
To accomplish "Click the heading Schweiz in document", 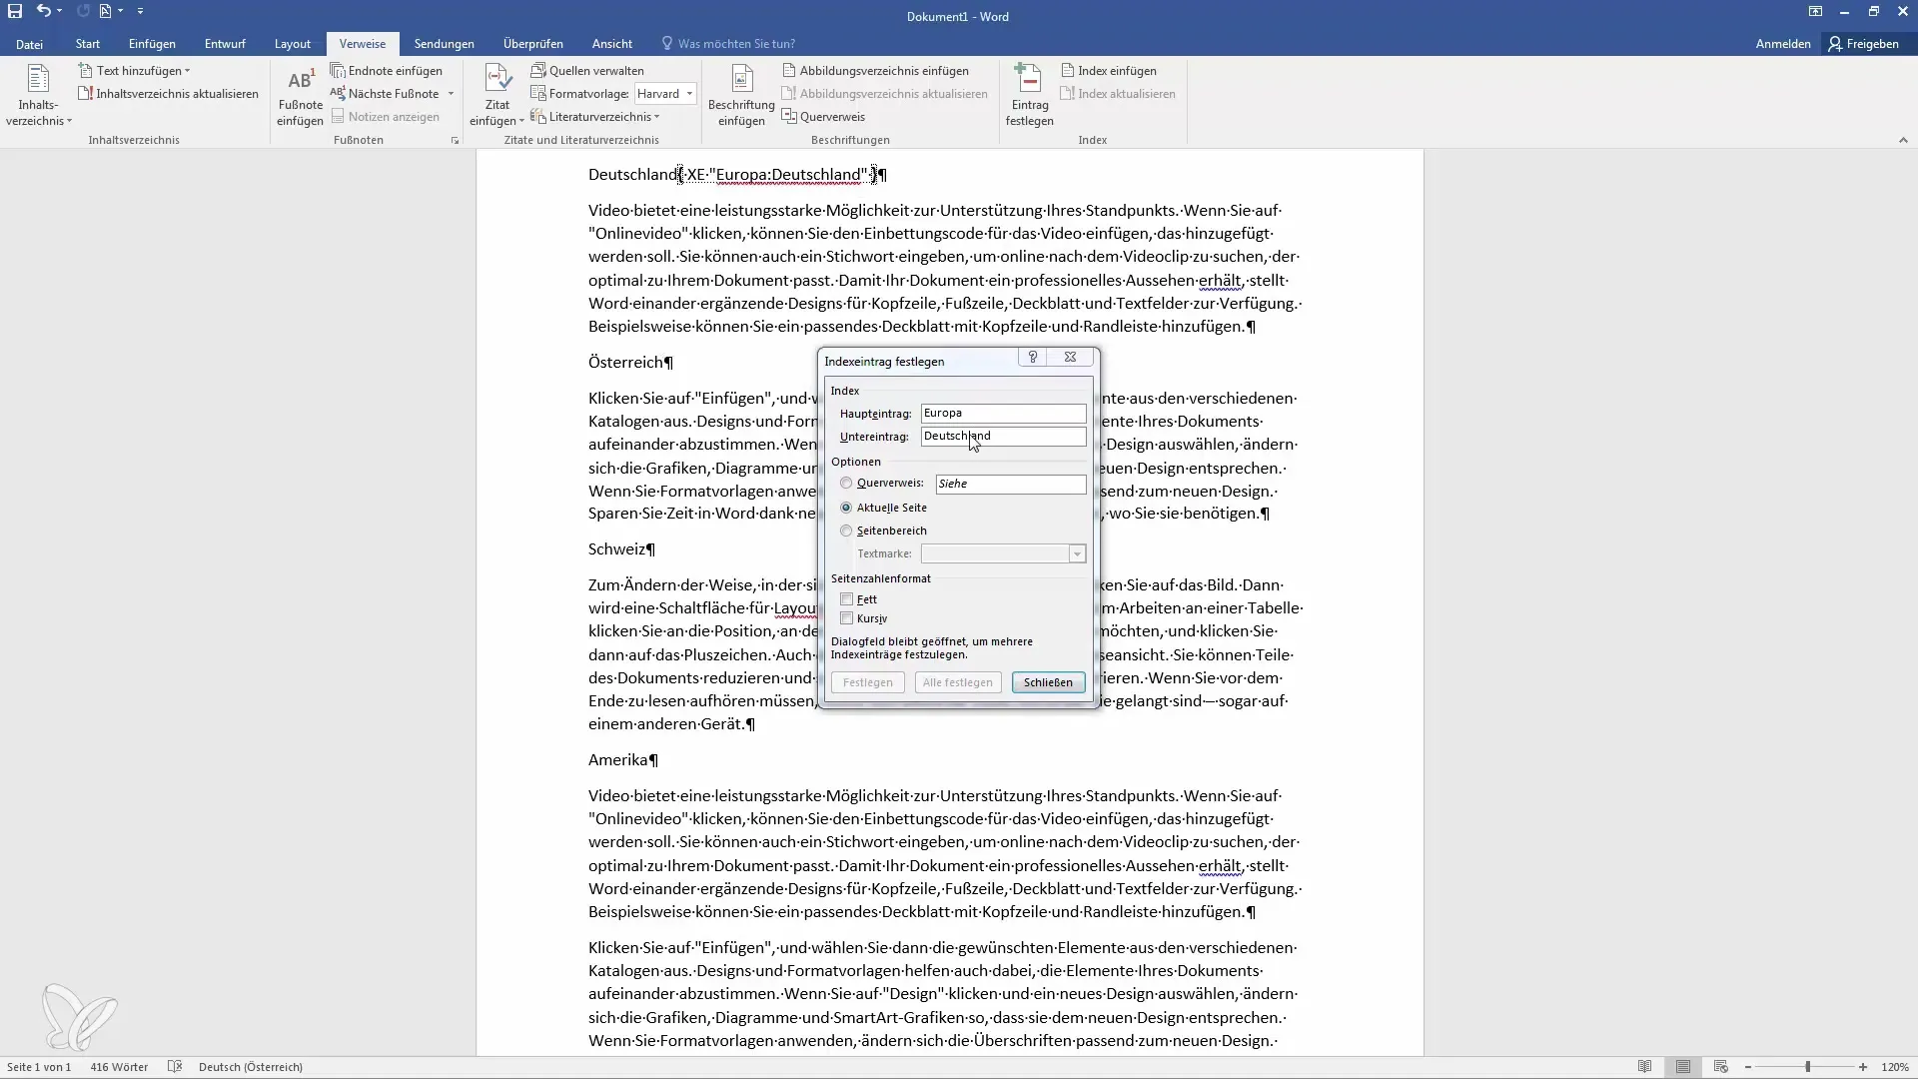I will (616, 549).
